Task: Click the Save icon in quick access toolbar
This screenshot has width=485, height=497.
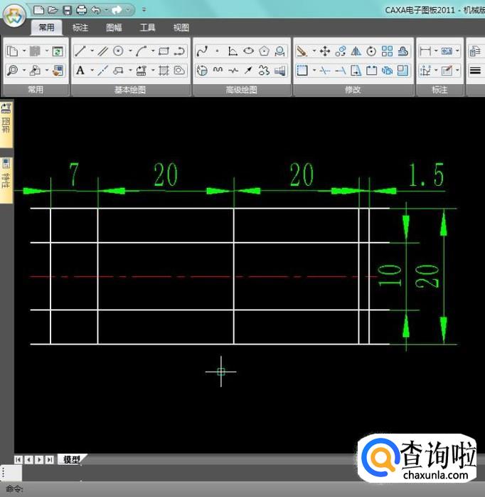Action: 67,10
